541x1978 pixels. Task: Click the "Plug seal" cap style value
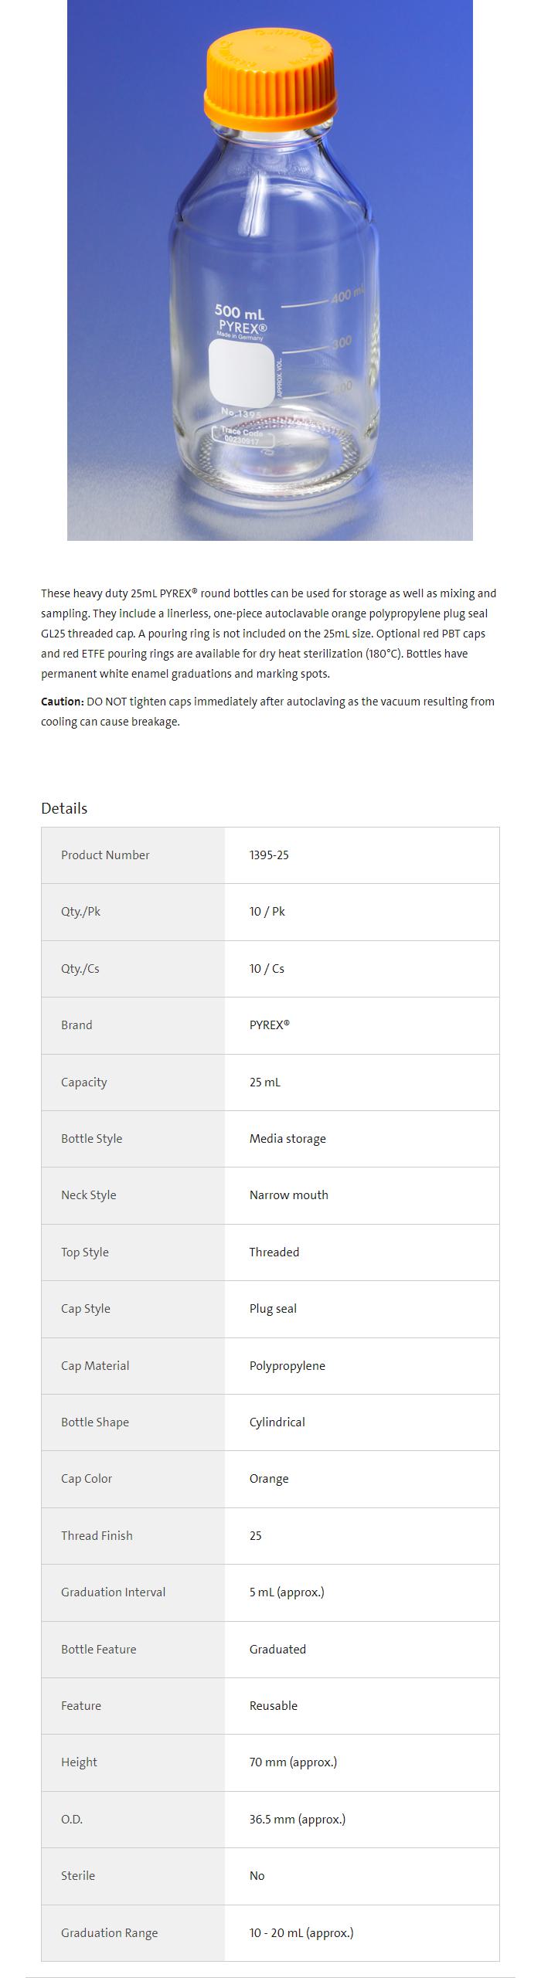[273, 1308]
